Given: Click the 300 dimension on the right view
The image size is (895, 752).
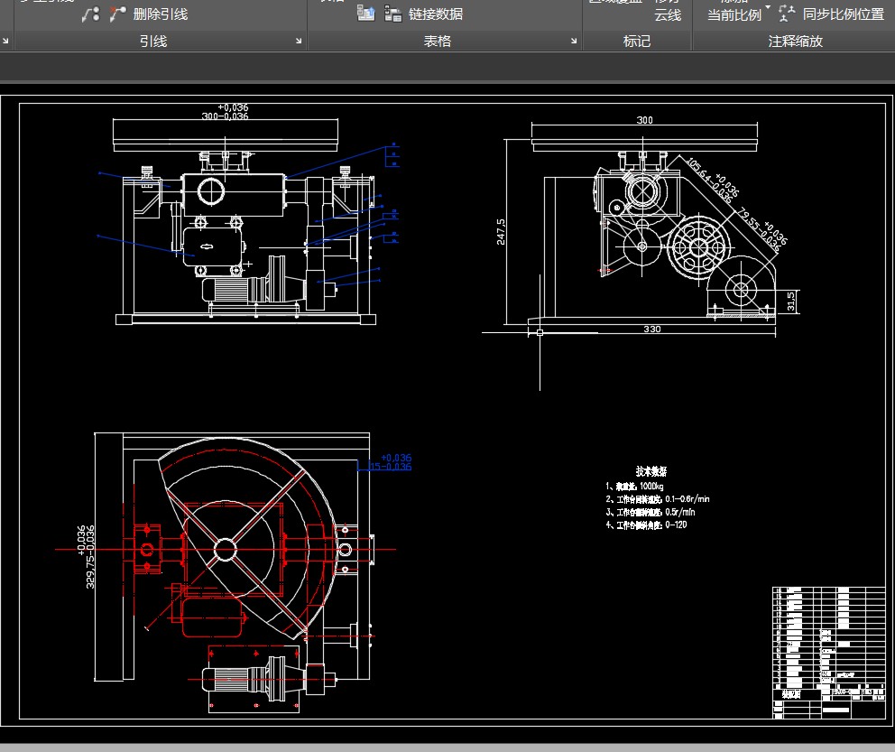Looking at the screenshot, I should 644,120.
